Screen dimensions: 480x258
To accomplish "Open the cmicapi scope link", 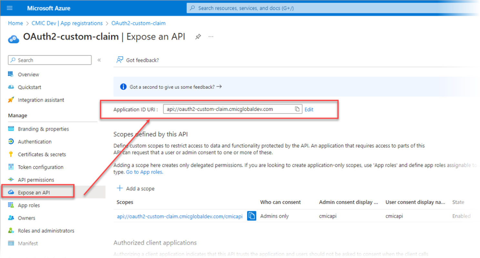I will 180,216.
